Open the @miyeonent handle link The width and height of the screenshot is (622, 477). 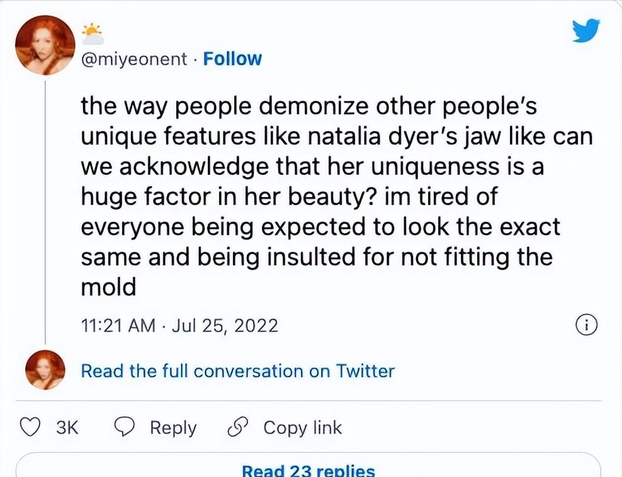[134, 59]
